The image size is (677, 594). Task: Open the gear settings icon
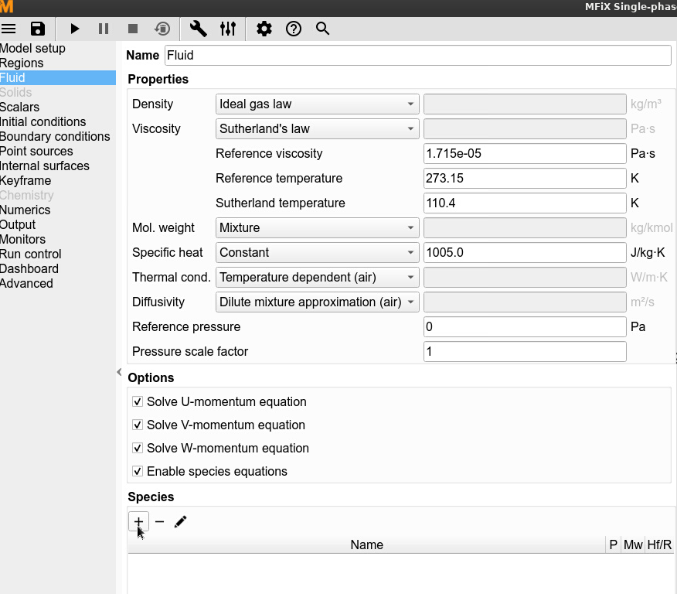(x=264, y=29)
